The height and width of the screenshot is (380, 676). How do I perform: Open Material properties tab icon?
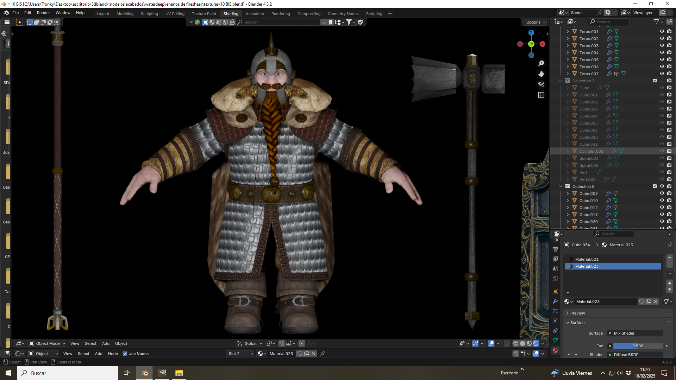click(555, 350)
